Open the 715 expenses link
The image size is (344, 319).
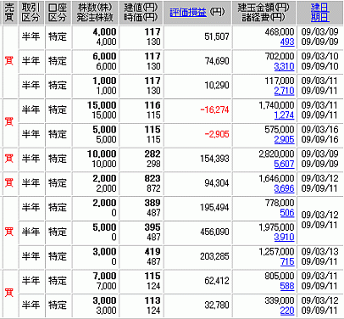287,261
